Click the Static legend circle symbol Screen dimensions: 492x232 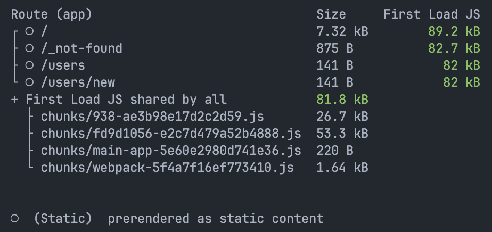pyautogui.click(x=14, y=219)
